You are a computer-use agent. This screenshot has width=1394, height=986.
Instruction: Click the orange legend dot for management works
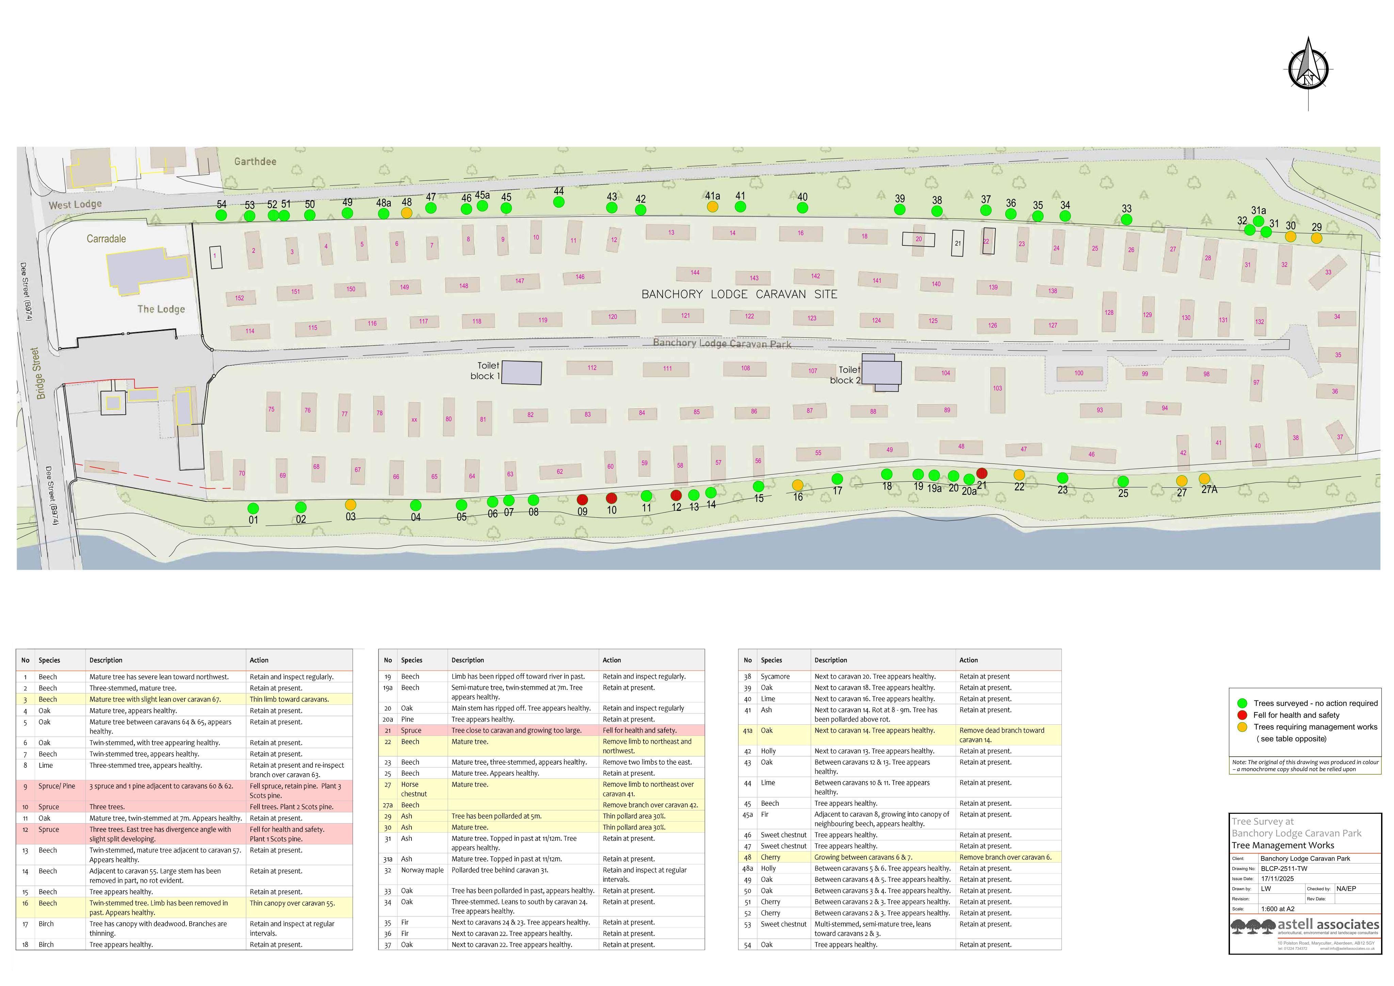(x=1242, y=727)
